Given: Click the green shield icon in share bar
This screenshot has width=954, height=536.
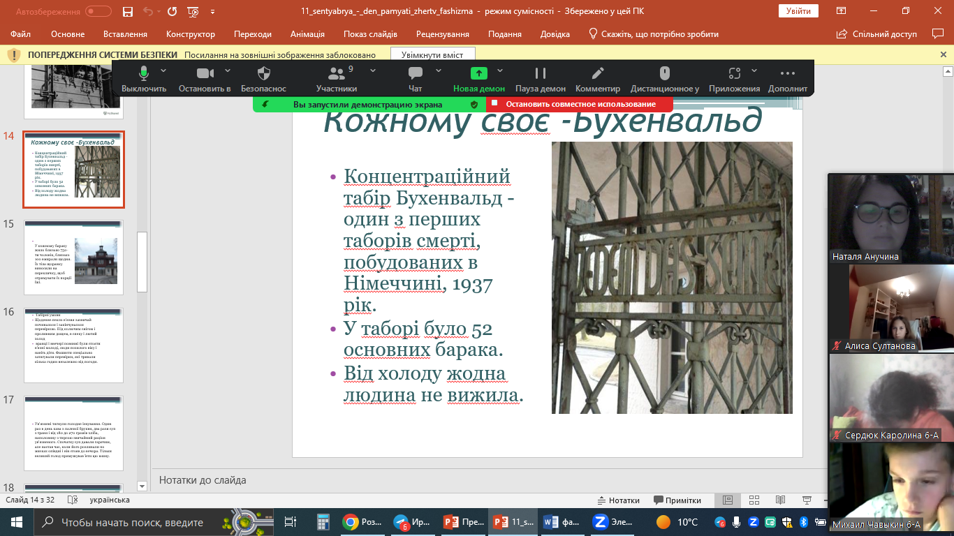Looking at the screenshot, I should point(474,104).
